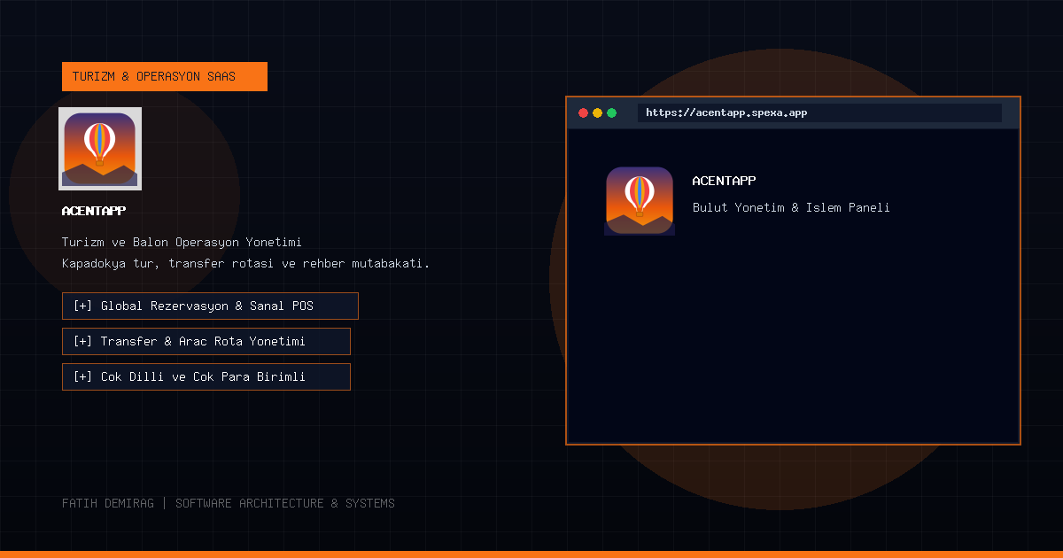Expand Transfer & Arac Rota Yonetimi item
Screen dimensions: 1063x558
click(206, 341)
